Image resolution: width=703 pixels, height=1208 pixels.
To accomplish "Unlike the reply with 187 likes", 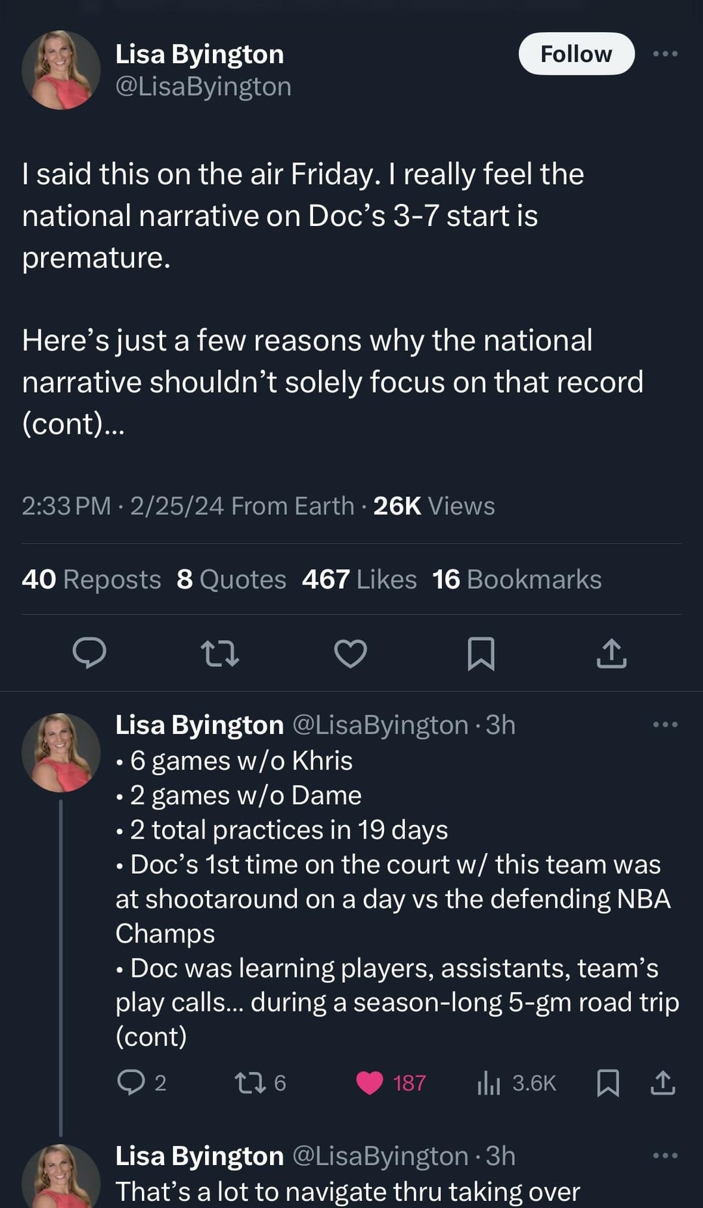I will pyautogui.click(x=370, y=1082).
